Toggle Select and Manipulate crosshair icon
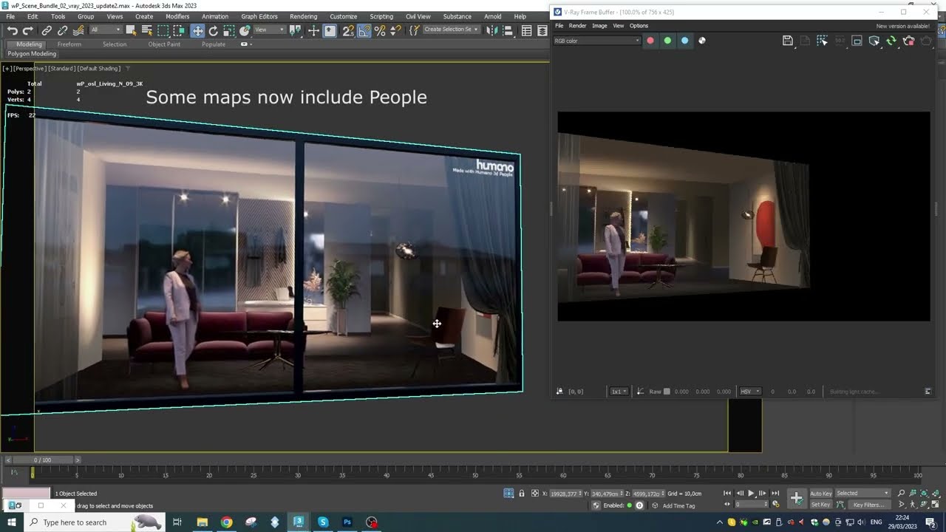946x532 pixels. tap(313, 30)
